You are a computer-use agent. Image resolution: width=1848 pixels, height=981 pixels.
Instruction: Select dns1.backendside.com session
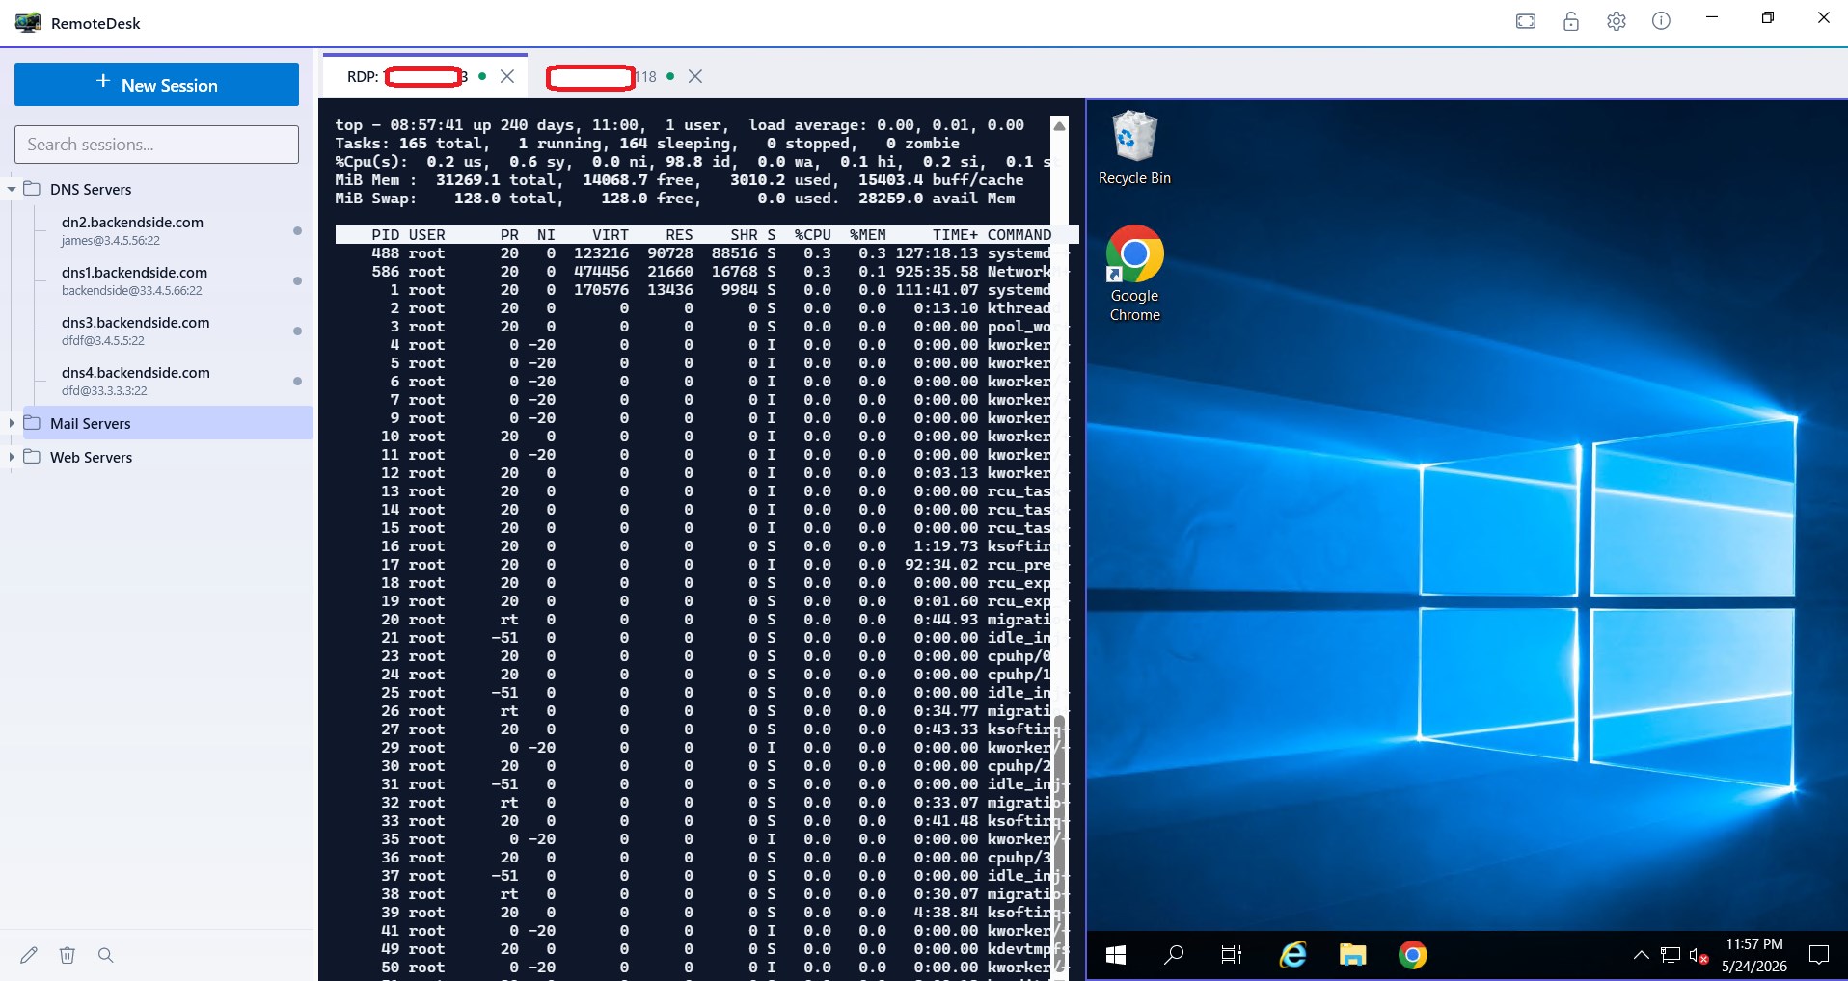click(x=174, y=280)
